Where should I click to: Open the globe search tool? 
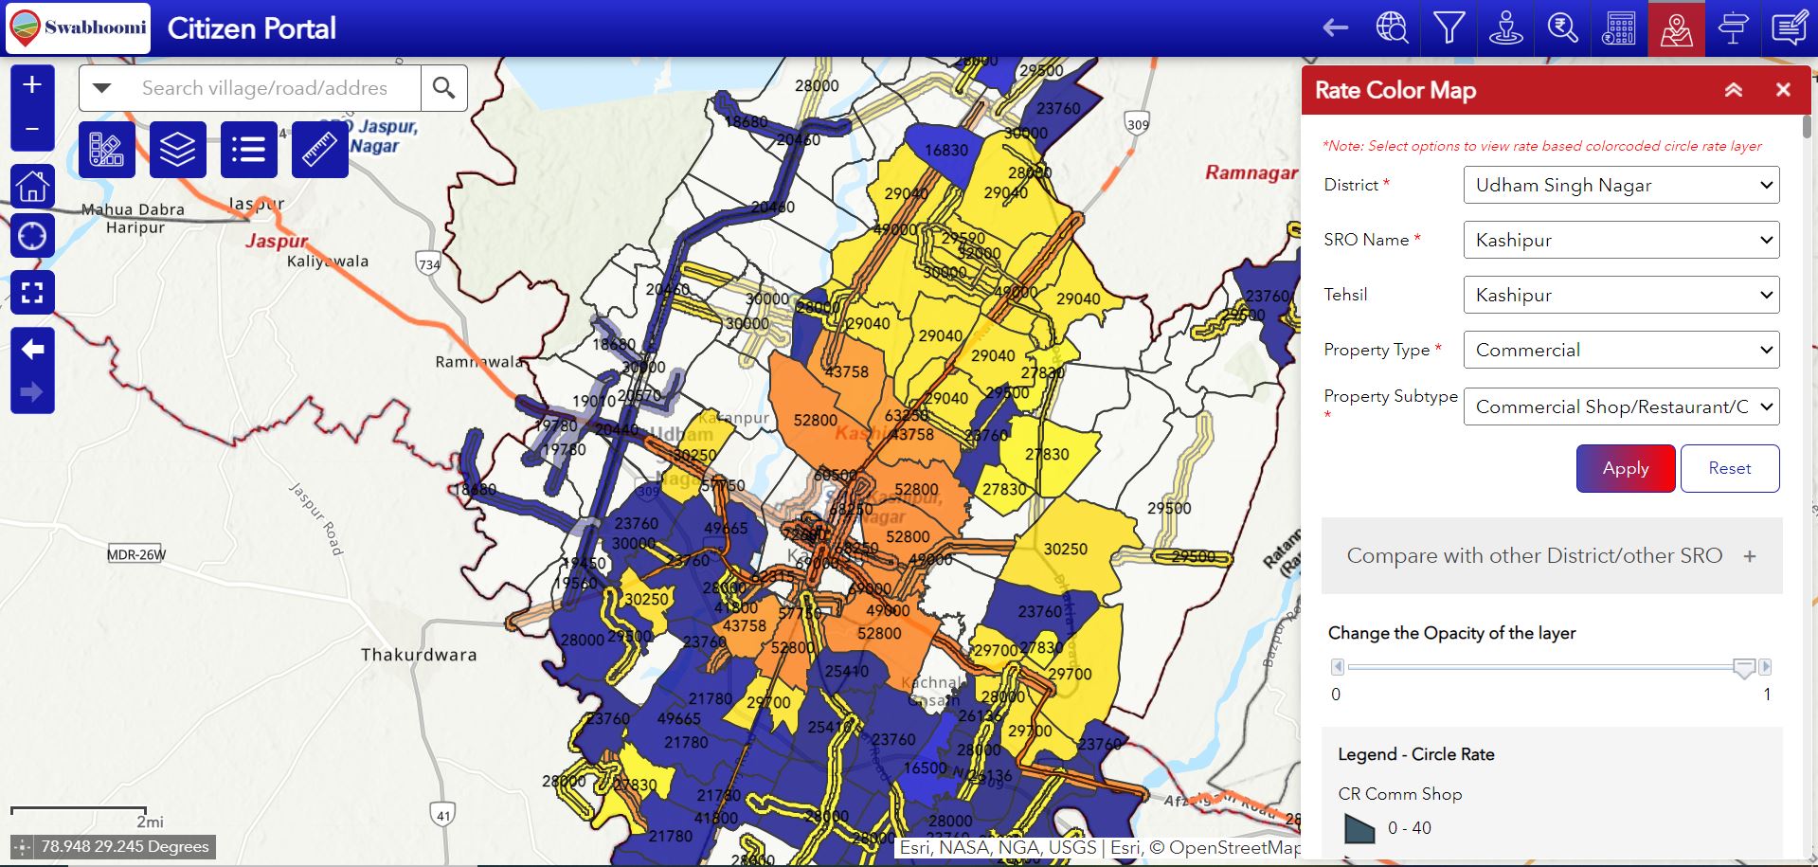coord(1392,28)
